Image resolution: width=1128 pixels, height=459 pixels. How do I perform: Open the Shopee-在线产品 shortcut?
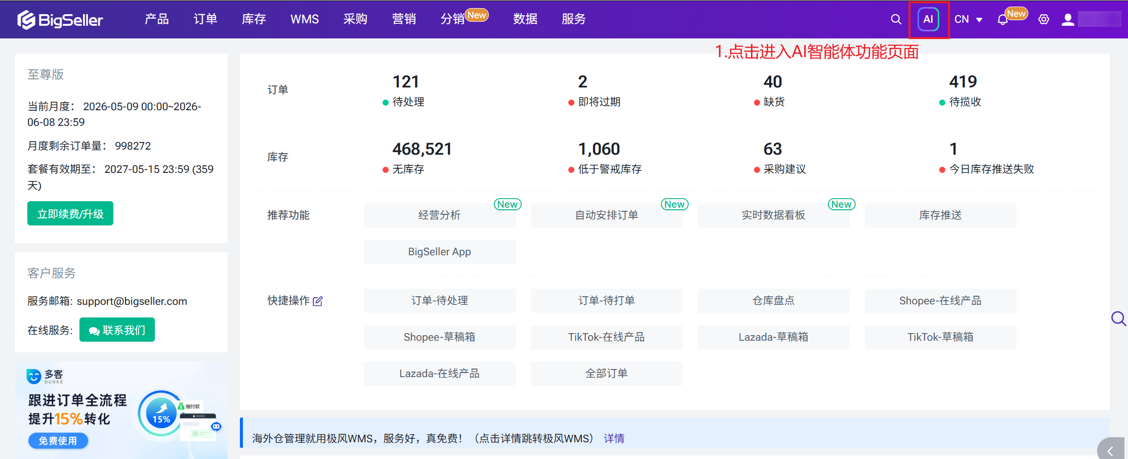coord(940,301)
